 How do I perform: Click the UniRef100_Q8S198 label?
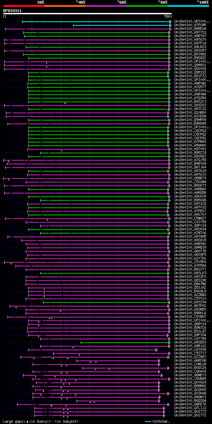(190, 280)
